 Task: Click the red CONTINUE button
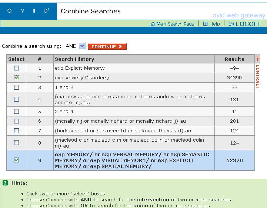click(x=107, y=47)
